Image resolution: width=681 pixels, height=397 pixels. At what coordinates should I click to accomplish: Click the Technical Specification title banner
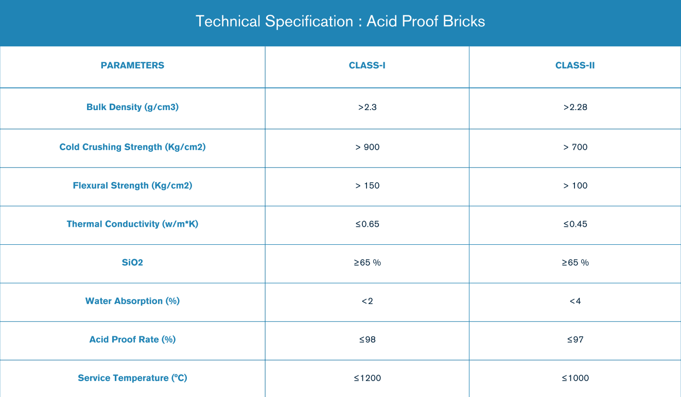340,22
